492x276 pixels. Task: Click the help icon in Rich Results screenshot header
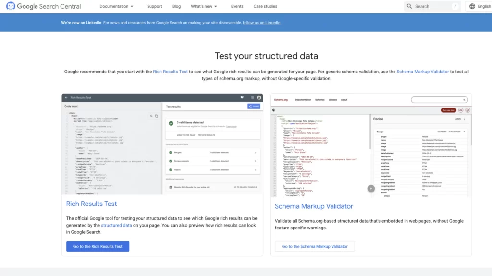[242, 97]
